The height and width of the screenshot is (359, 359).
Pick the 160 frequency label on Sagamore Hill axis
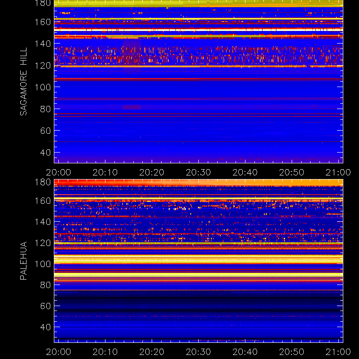pos(43,22)
